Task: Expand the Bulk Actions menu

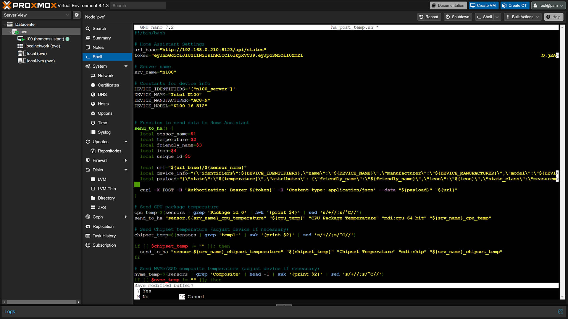Action: [x=522, y=17]
